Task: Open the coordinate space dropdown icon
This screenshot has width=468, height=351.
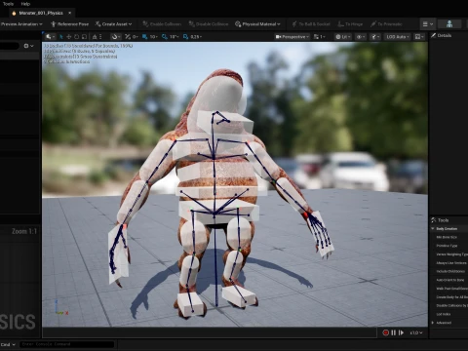Action: coord(115,37)
